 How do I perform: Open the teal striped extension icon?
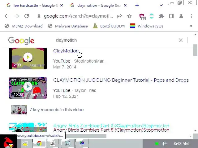click(152, 16)
